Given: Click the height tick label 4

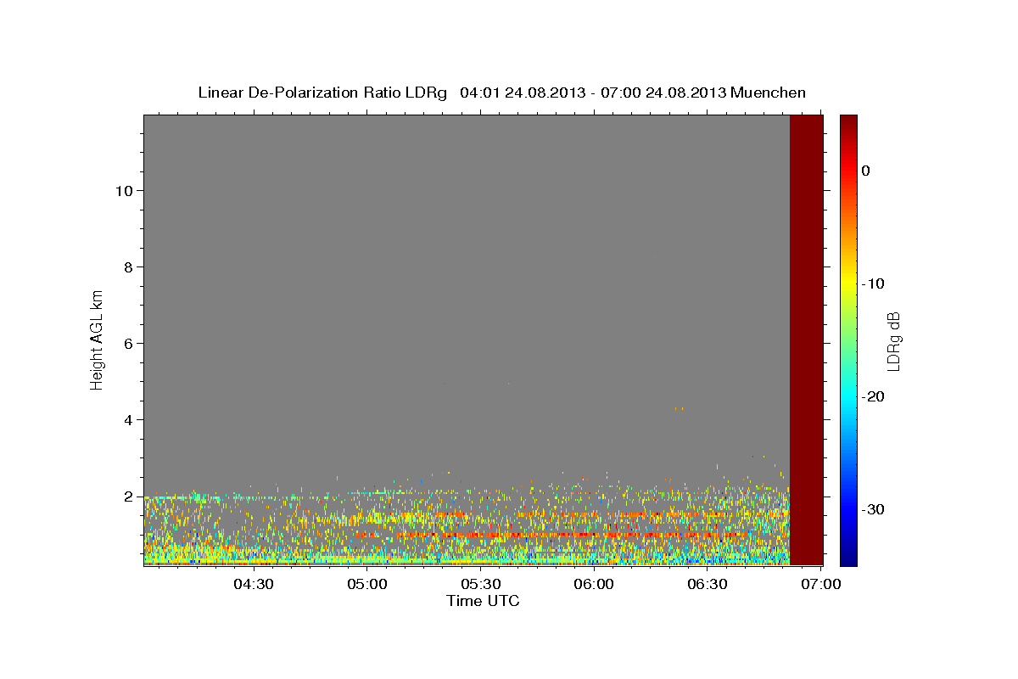Looking at the screenshot, I should pos(126,419).
